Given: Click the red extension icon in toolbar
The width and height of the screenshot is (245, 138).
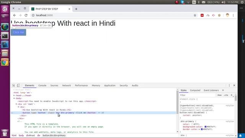Looking at the screenshot, I should point(202,15).
